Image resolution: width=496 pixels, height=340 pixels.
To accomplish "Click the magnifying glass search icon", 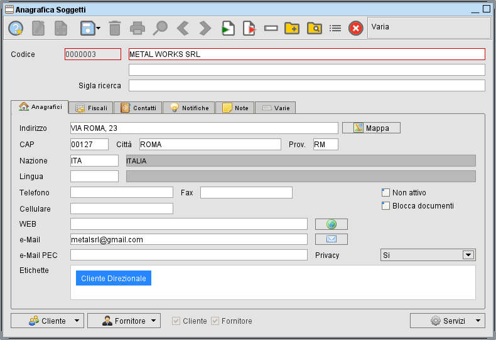I will 161,28.
